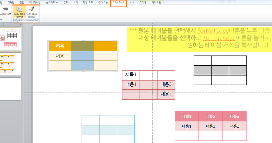The width and height of the screenshot is (272, 143).
Task: Select the blank third slide thumbnail
Action: pyautogui.click(x=10, y=89)
